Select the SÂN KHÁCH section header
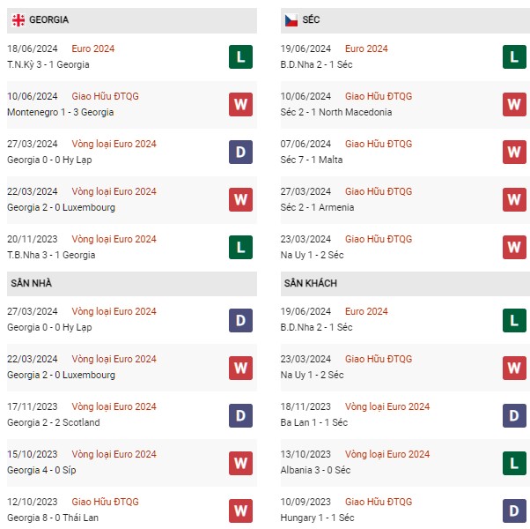 click(x=310, y=283)
